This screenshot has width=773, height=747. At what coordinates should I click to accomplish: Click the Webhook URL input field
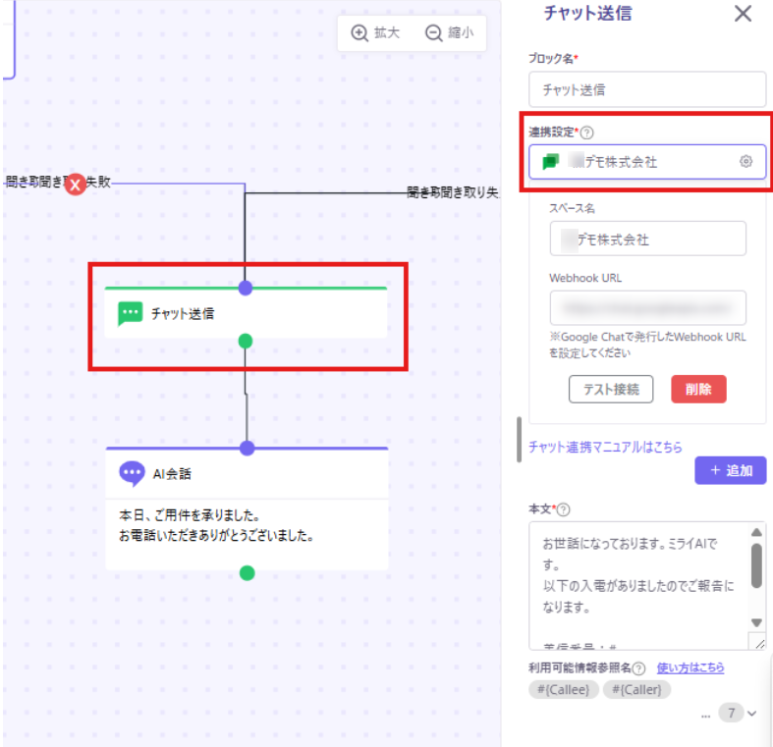(x=647, y=307)
